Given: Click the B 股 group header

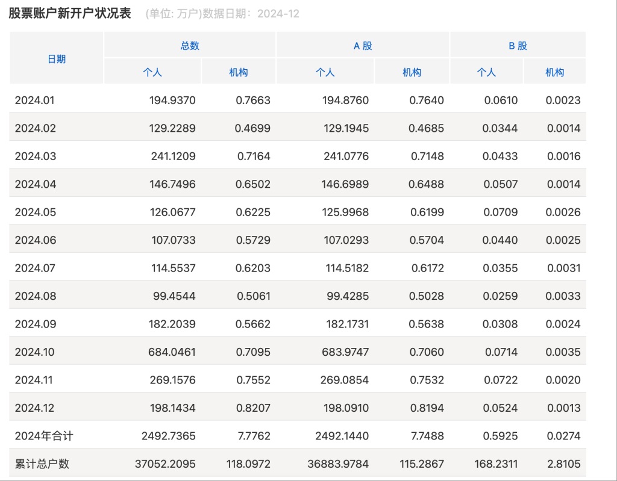Looking at the screenshot, I should pyautogui.click(x=518, y=46).
